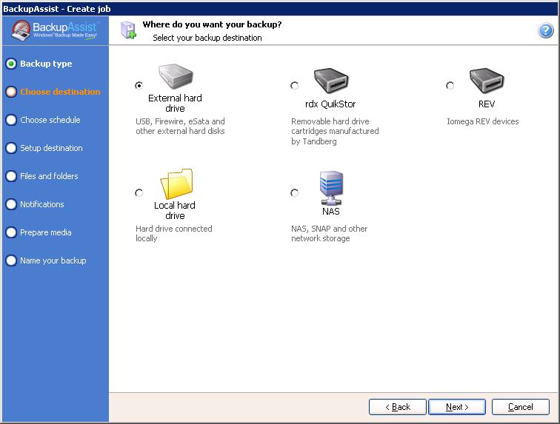Click the 'Local hard drive' label
Image resolution: width=560 pixels, height=424 pixels.
pos(175,211)
